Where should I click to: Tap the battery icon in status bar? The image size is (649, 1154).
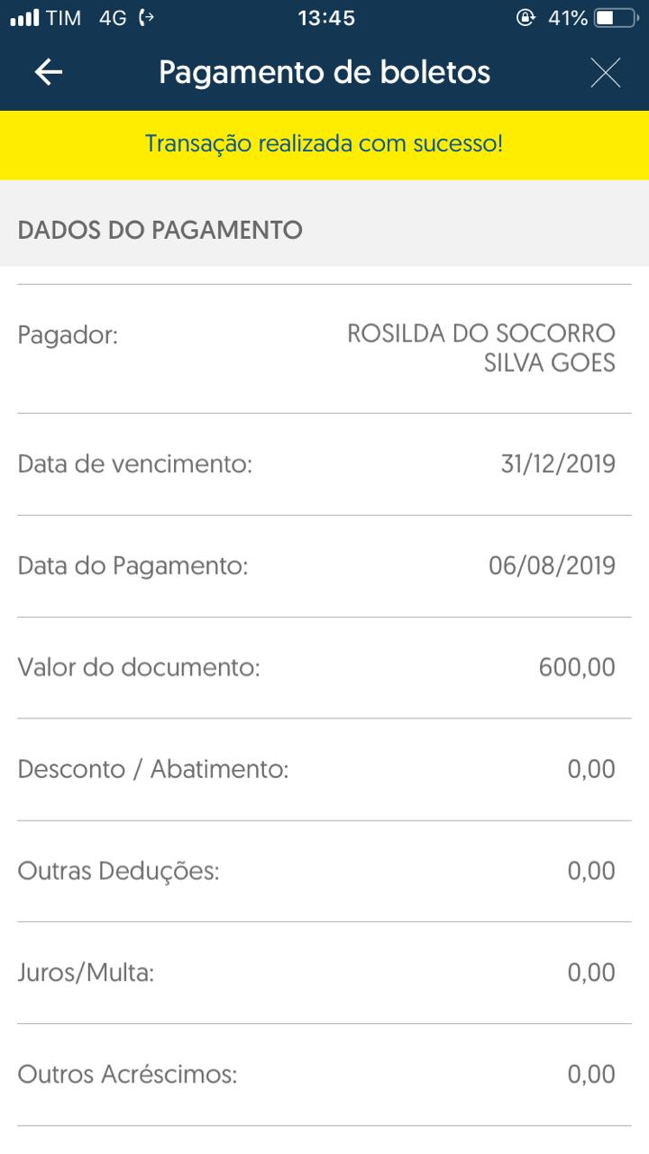tap(616, 18)
